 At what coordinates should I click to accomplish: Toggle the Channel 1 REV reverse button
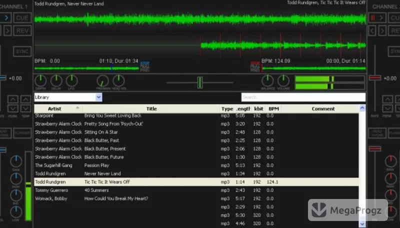pyautogui.click(x=22, y=31)
